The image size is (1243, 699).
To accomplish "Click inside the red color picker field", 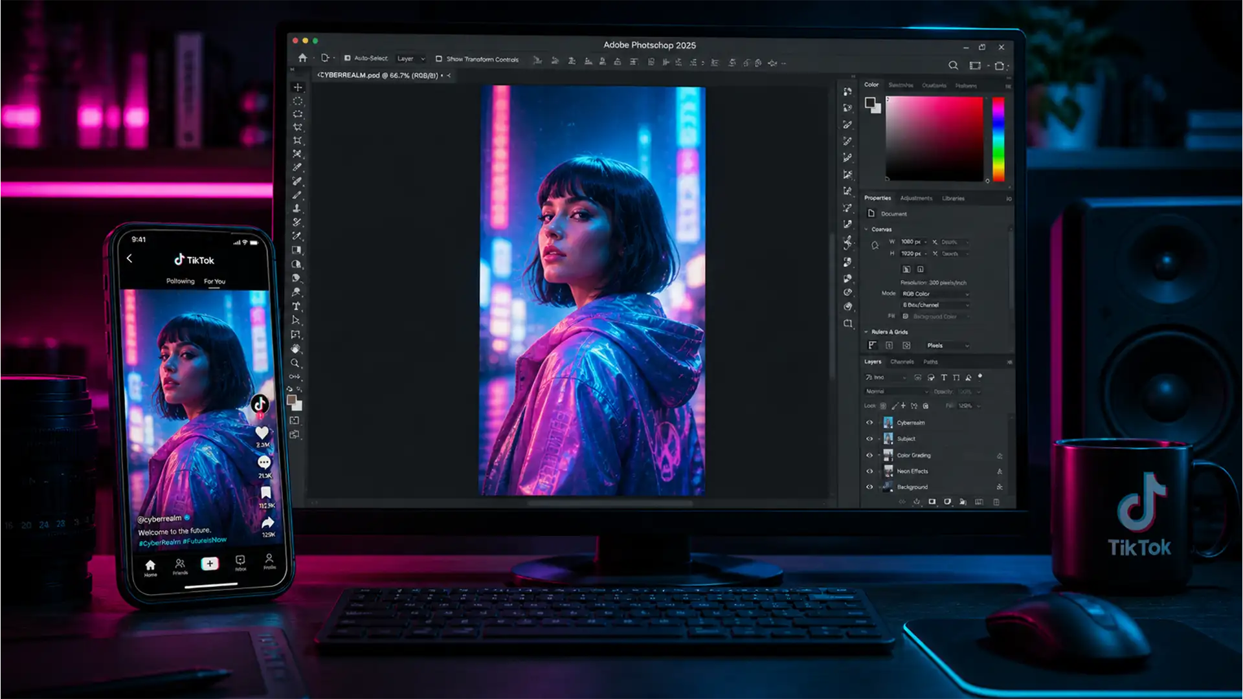I will (x=934, y=139).
